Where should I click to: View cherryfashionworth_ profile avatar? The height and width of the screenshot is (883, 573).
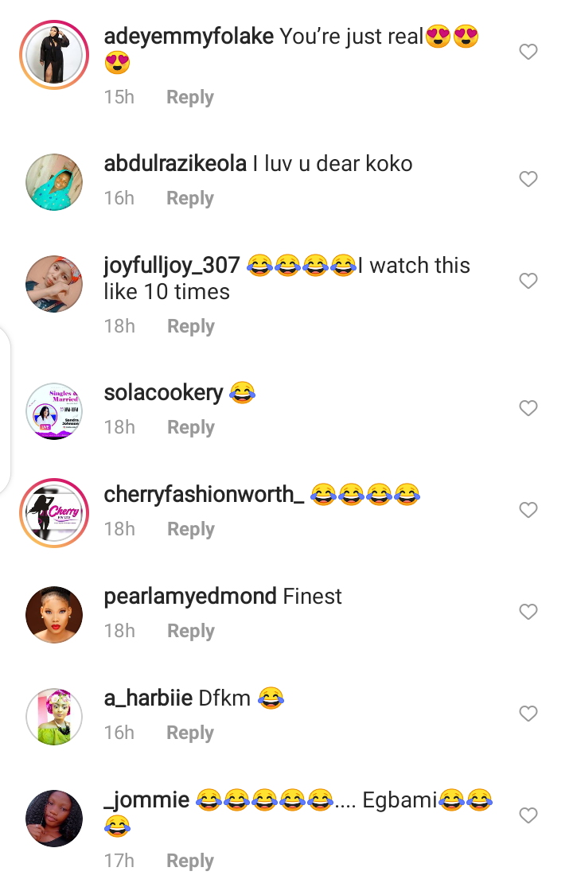point(54,513)
